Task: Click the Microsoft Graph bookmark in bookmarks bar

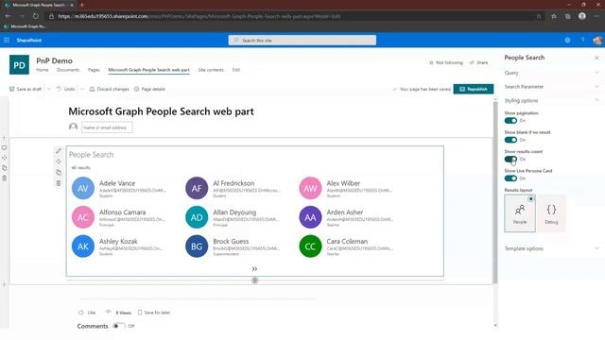Action: [x=26, y=26]
